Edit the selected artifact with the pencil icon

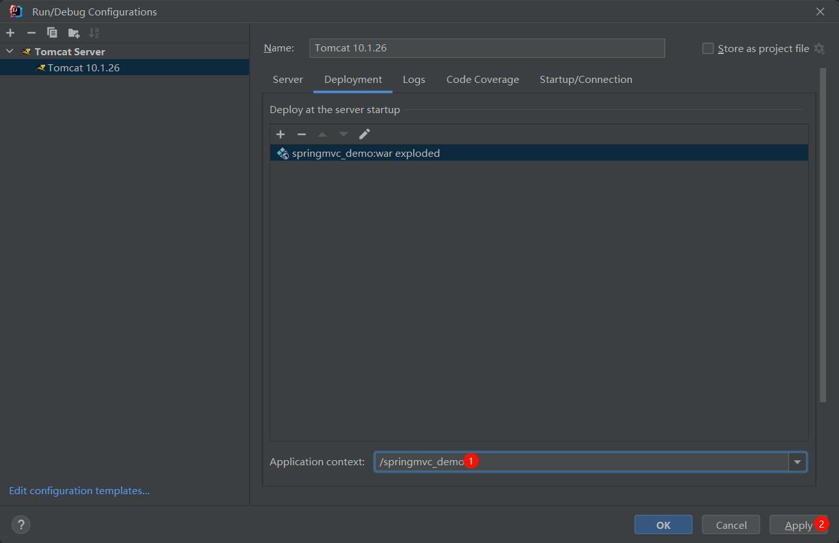click(x=364, y=134)
